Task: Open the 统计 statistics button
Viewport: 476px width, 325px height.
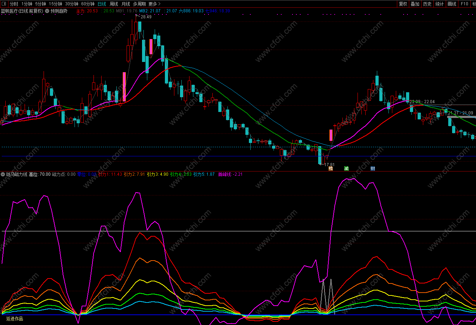Action: [439, 4]
